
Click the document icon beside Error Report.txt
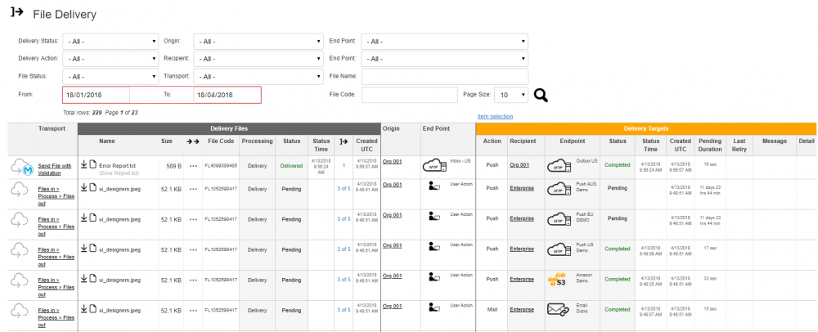point(93,164)
